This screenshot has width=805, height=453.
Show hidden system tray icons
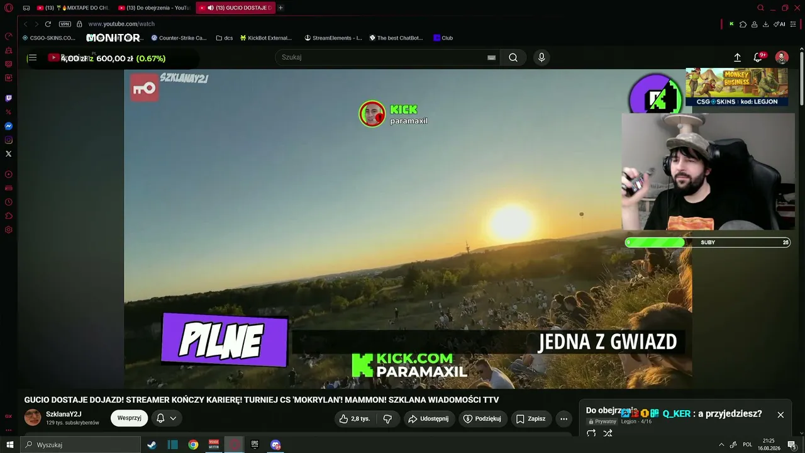tap(721, 445)
